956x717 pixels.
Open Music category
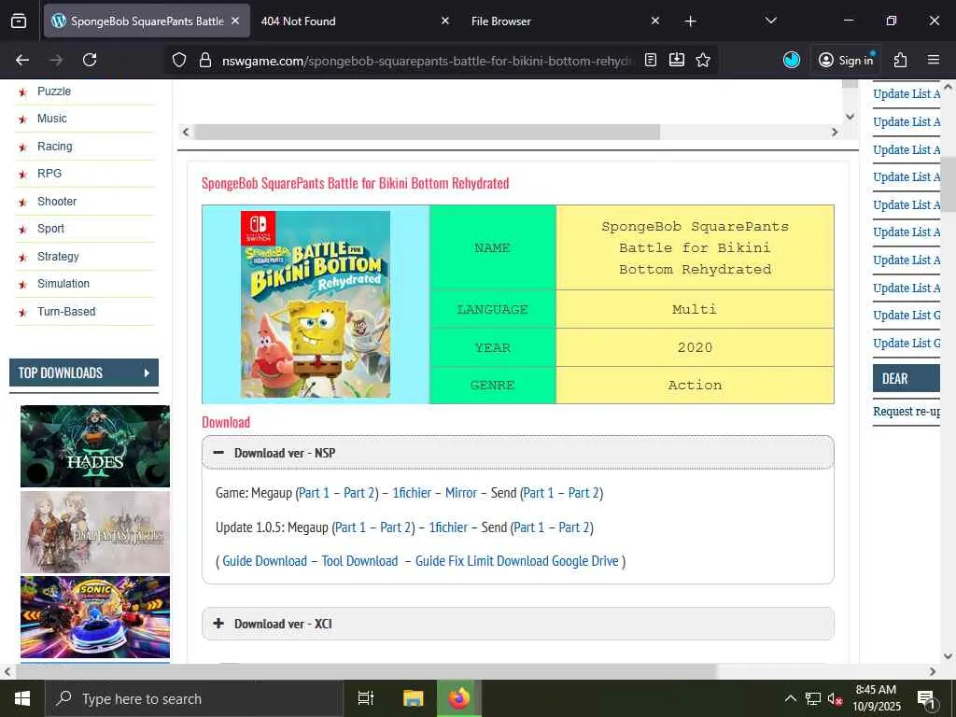click(x=52, y=119)
